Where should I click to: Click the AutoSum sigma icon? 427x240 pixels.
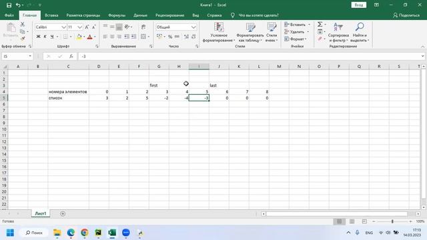320,25
